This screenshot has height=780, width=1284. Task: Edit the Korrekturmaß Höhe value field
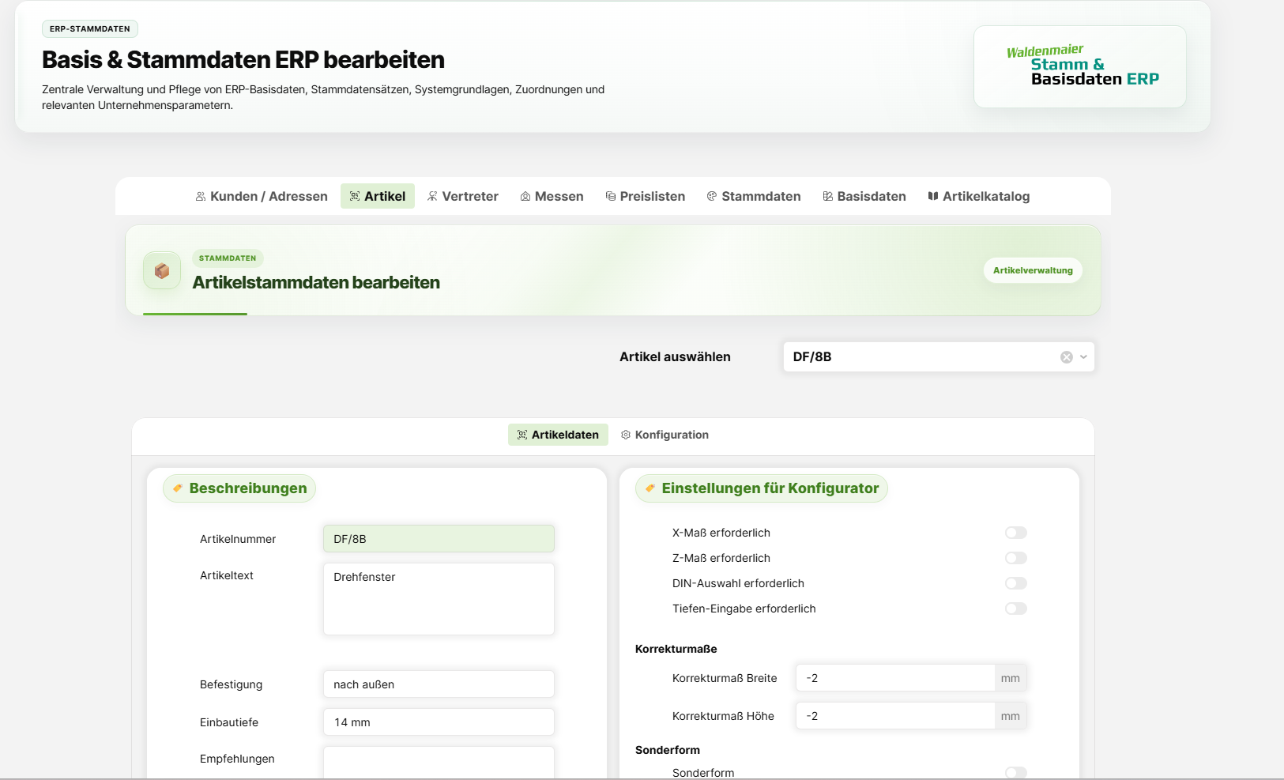pos(895,716)
